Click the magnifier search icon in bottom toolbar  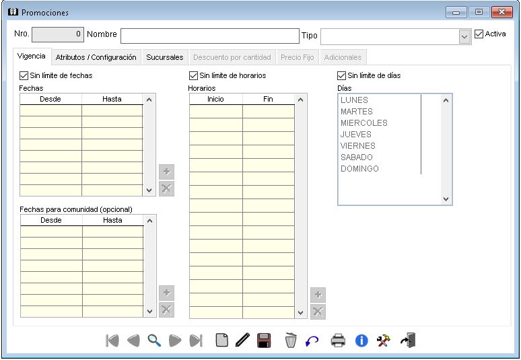154,340
